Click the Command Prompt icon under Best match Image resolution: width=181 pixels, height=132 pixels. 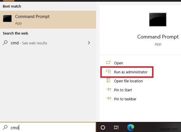pyautogui.click(x=7, y=19)
